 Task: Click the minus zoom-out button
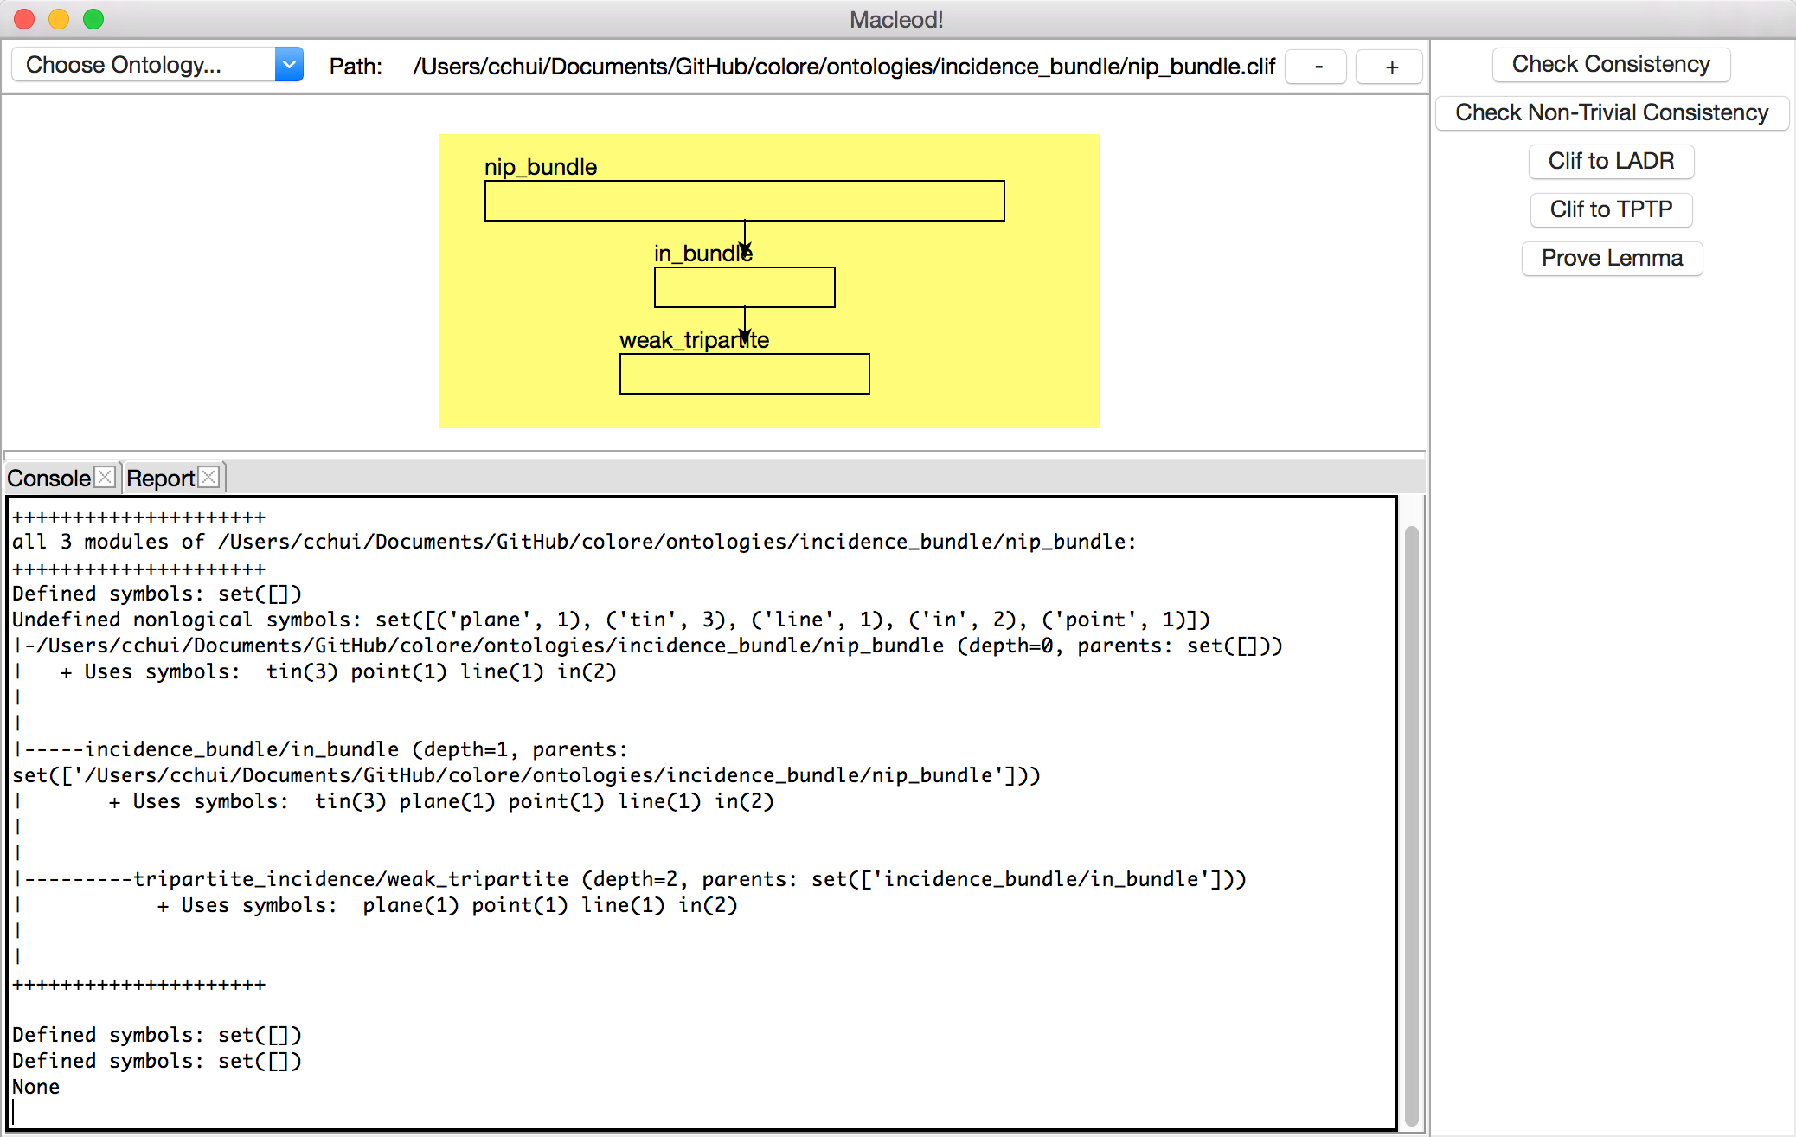point(1317,67)
